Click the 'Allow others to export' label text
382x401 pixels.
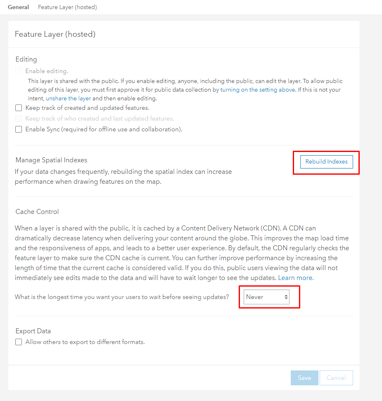point(85,342)
